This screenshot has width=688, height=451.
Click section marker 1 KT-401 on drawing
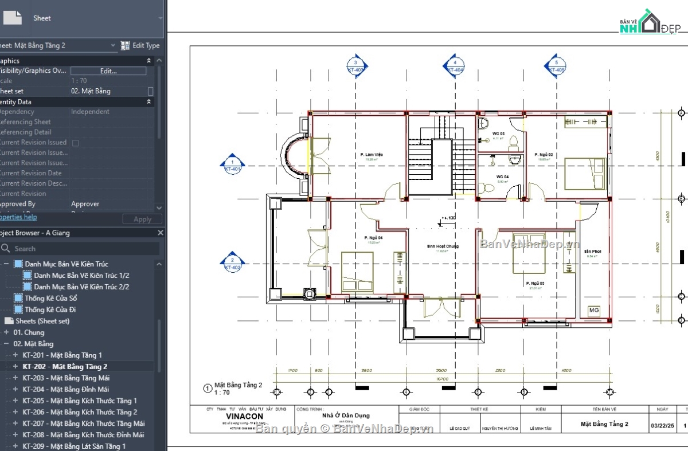232,166
